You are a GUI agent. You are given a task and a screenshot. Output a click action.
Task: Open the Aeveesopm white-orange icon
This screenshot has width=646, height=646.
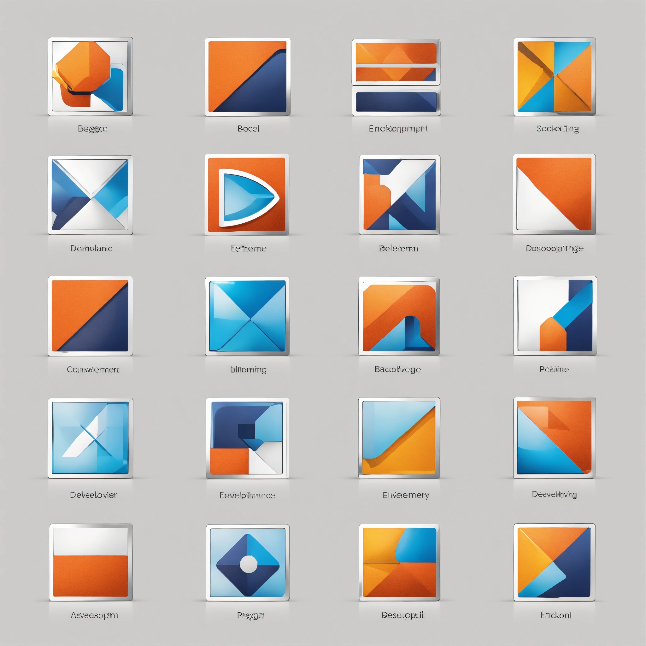click(91, 562)
